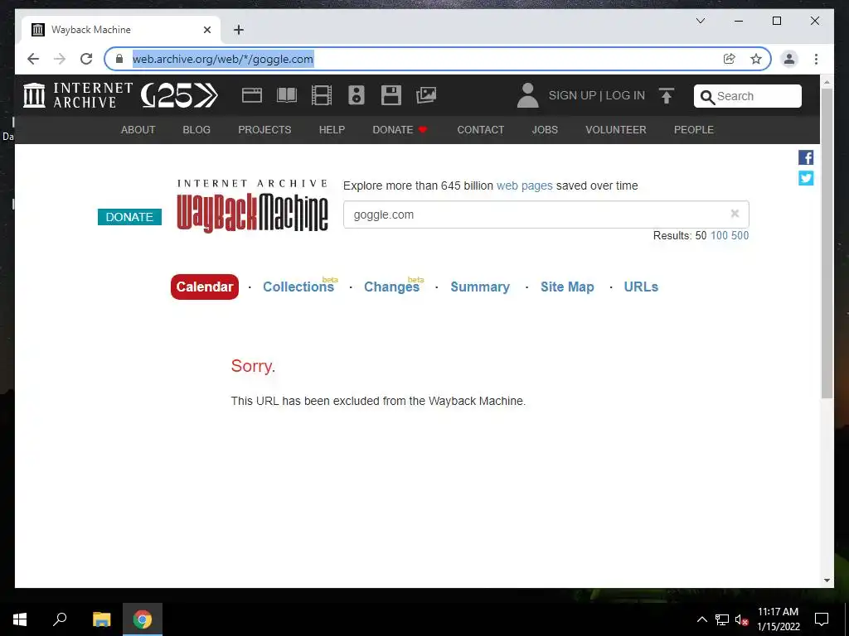The width and height of the screenshot is (849, 636).
Task: Click the LOG IN link
Action: 625,95
